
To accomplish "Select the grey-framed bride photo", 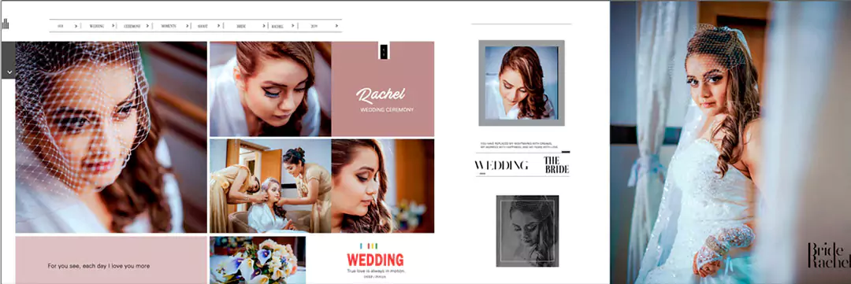I will [522, 83].
